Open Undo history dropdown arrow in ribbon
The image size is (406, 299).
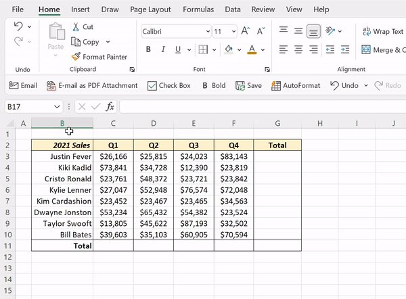(29, 26)
